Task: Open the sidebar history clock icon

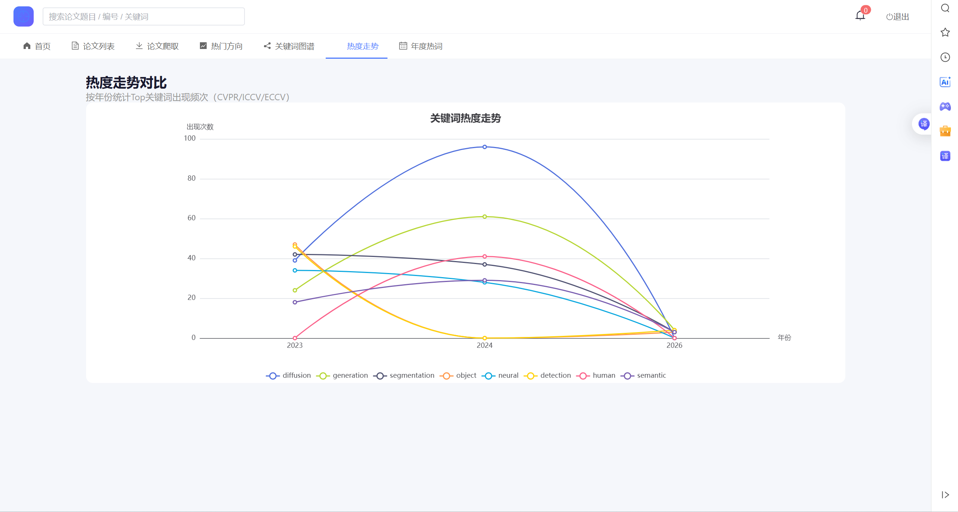Action: (x=945, y=57)
